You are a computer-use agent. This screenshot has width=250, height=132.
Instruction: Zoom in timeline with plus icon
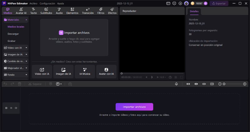(x=245, y=84)
